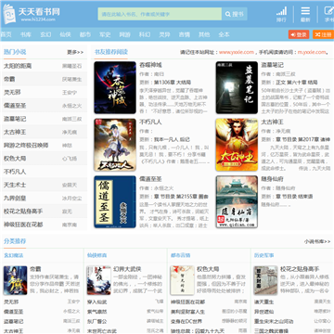This screenshot has width=334, height=334.
Task: Select the 全本 navigation item
Action: (224, 34)
